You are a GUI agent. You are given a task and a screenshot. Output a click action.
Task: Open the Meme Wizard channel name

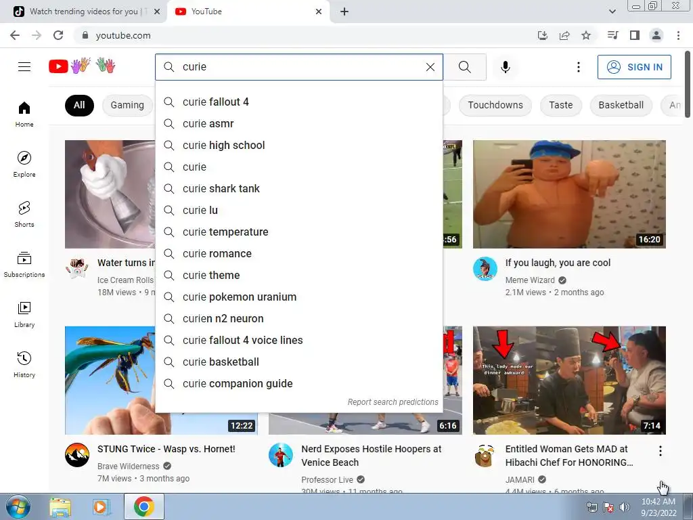pos(530,280)
